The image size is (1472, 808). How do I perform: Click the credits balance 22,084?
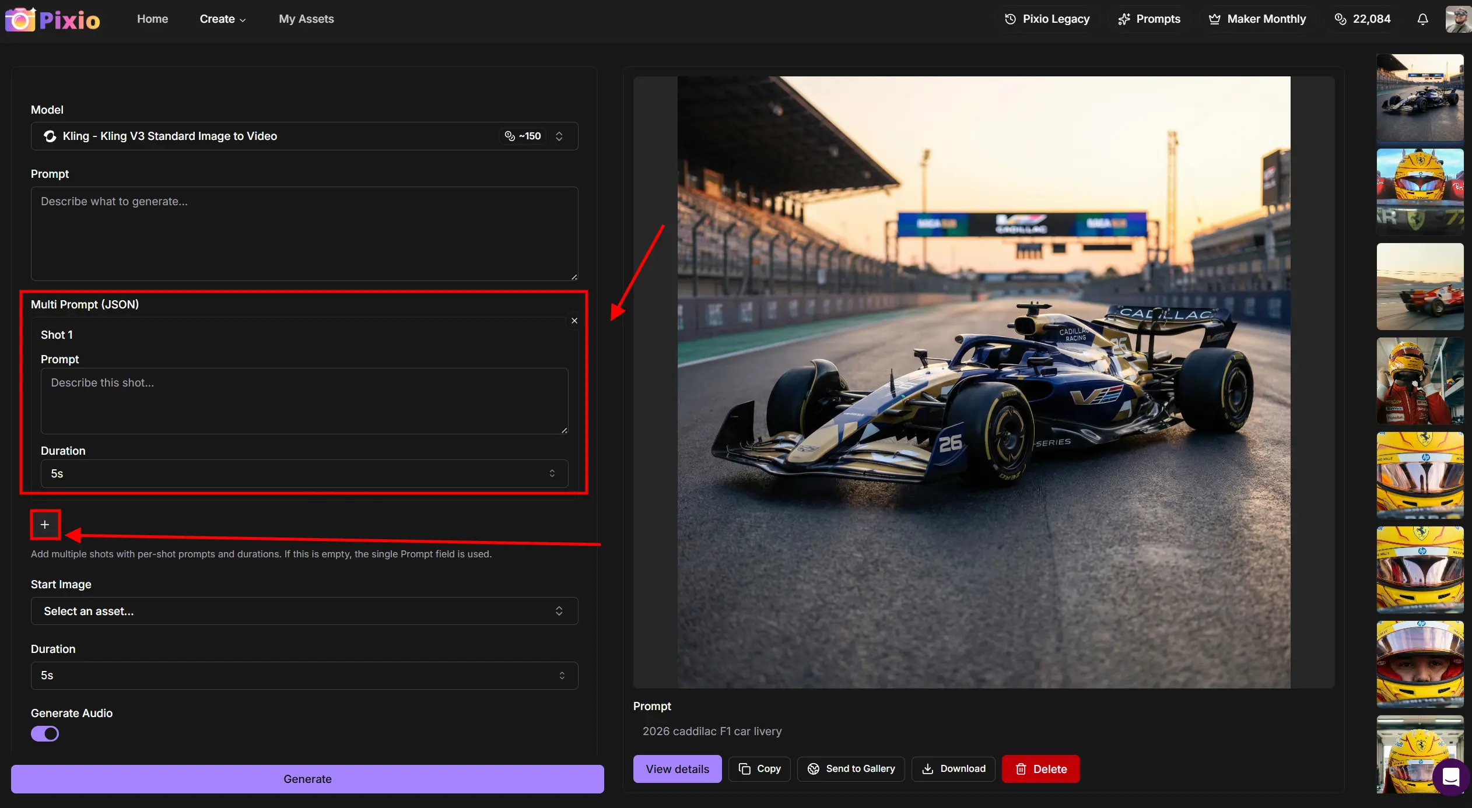coord(1362,19)
